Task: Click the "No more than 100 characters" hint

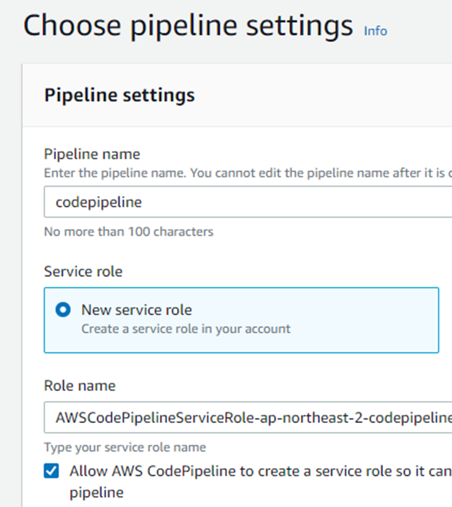Action: 129,232
